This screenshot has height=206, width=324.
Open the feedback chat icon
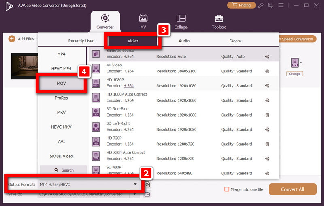tap(271, 5)
